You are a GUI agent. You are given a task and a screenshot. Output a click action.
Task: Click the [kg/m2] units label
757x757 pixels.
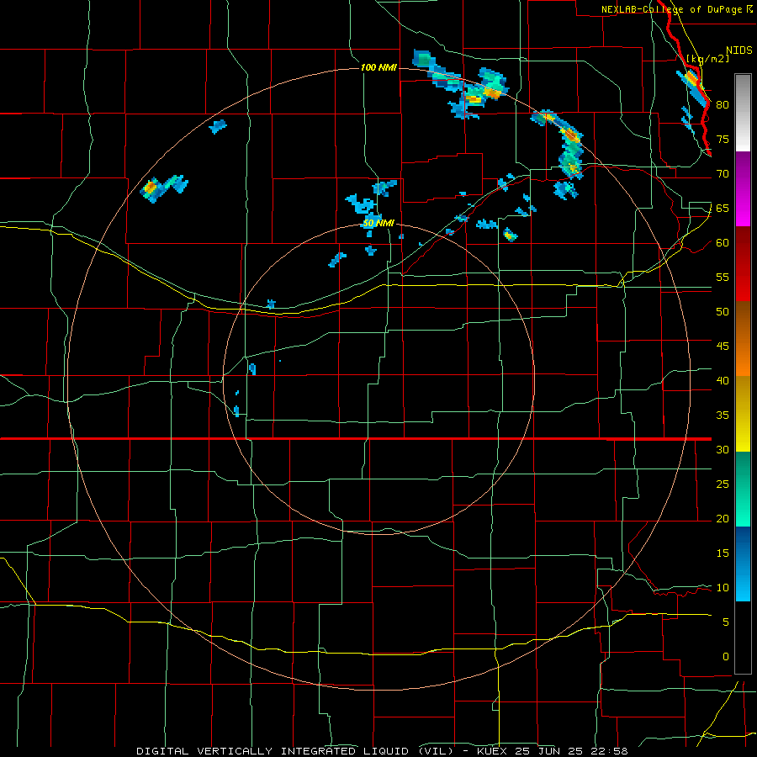click(707, 59)
